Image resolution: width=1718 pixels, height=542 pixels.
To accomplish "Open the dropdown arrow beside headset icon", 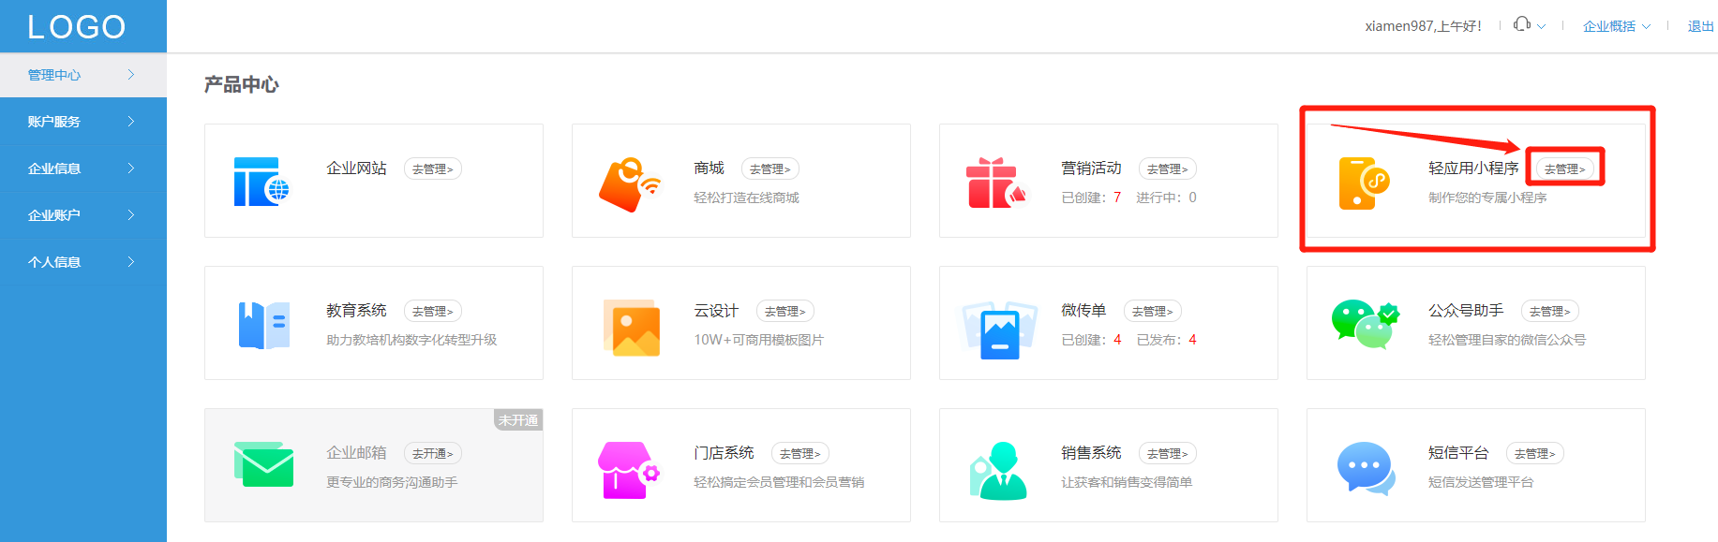I will point(1541,26).
